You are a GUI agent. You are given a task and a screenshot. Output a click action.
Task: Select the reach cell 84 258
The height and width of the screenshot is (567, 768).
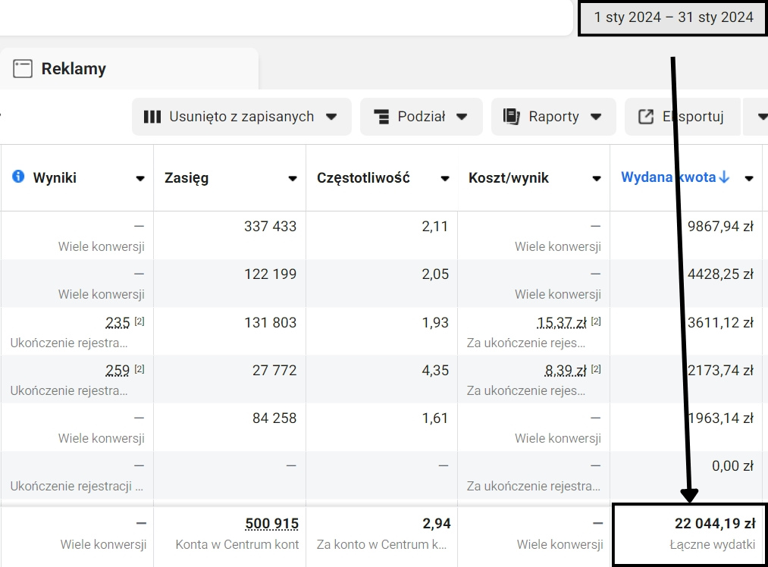point(274,418)
